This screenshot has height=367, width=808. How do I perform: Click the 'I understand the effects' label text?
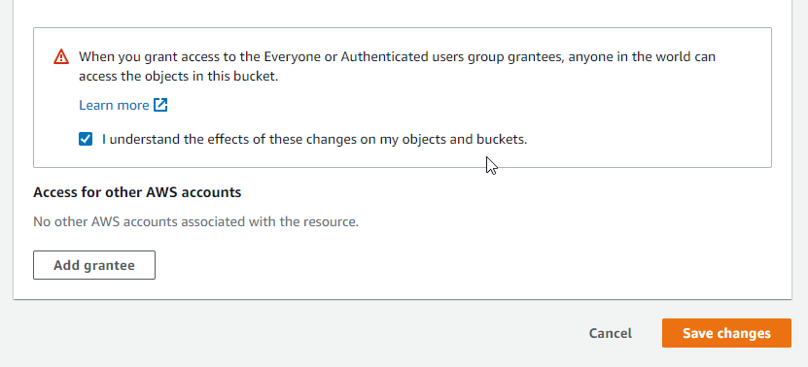(314, 139)
